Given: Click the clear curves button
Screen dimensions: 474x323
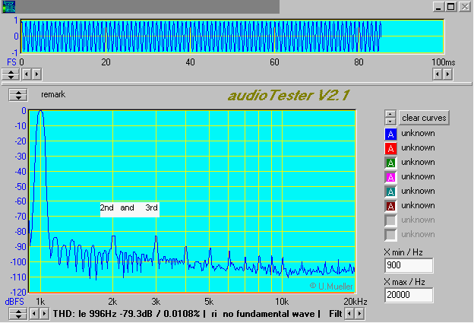Looking at the screenshot, I should tap(424, 118).
